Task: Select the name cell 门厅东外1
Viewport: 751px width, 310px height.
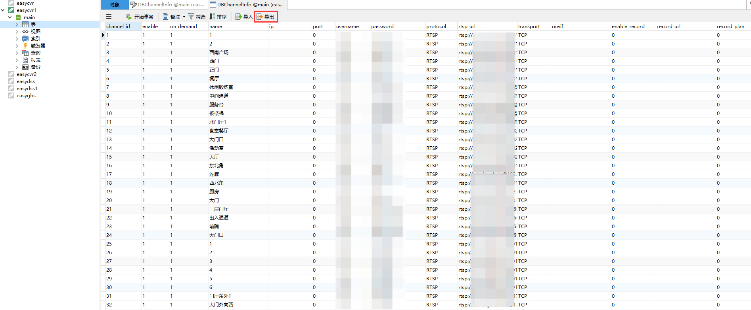Action: (x=238, y=296)
